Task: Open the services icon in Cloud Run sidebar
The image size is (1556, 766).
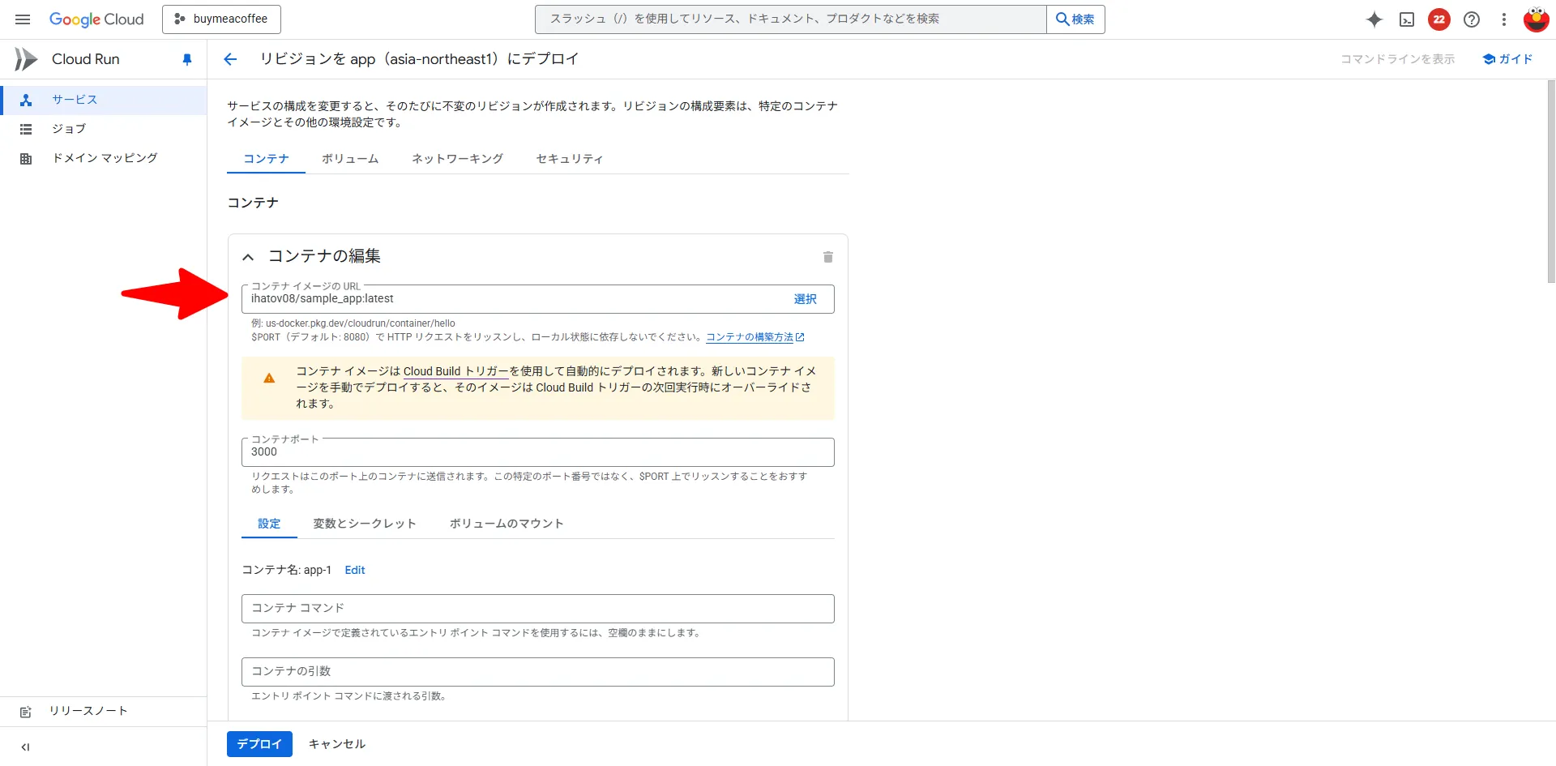Action: (27, 100)
